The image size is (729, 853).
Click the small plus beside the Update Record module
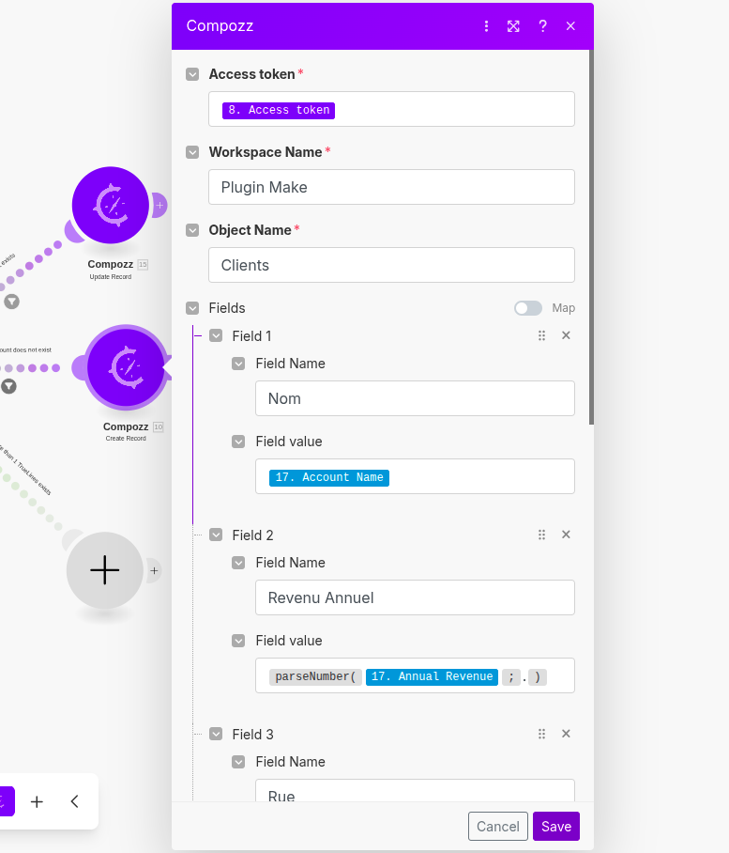pyautogui.click(x=159, y=204)
